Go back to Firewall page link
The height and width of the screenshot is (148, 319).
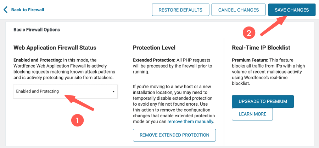click(28, 10)
